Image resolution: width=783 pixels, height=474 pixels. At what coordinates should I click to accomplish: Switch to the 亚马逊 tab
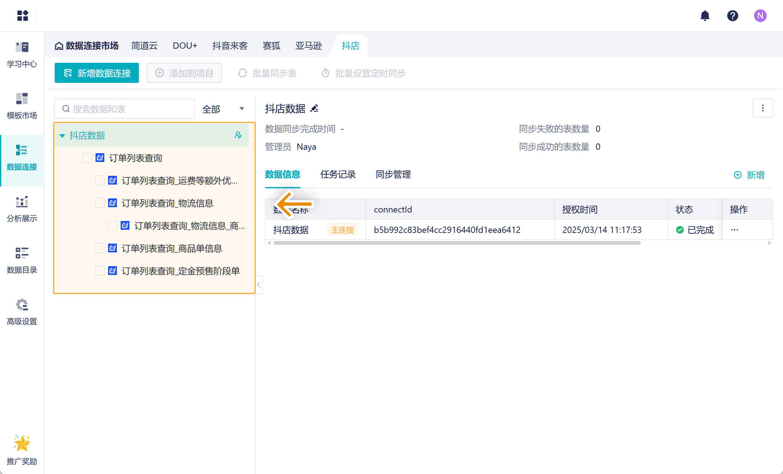(x=308, y=46)
